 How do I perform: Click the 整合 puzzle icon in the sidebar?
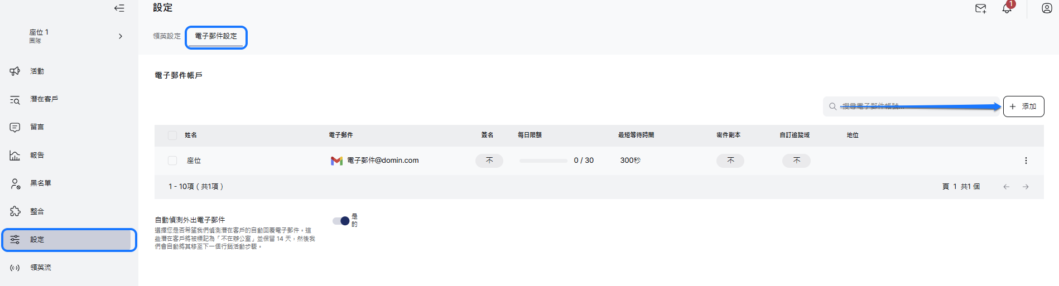point(15,211)
